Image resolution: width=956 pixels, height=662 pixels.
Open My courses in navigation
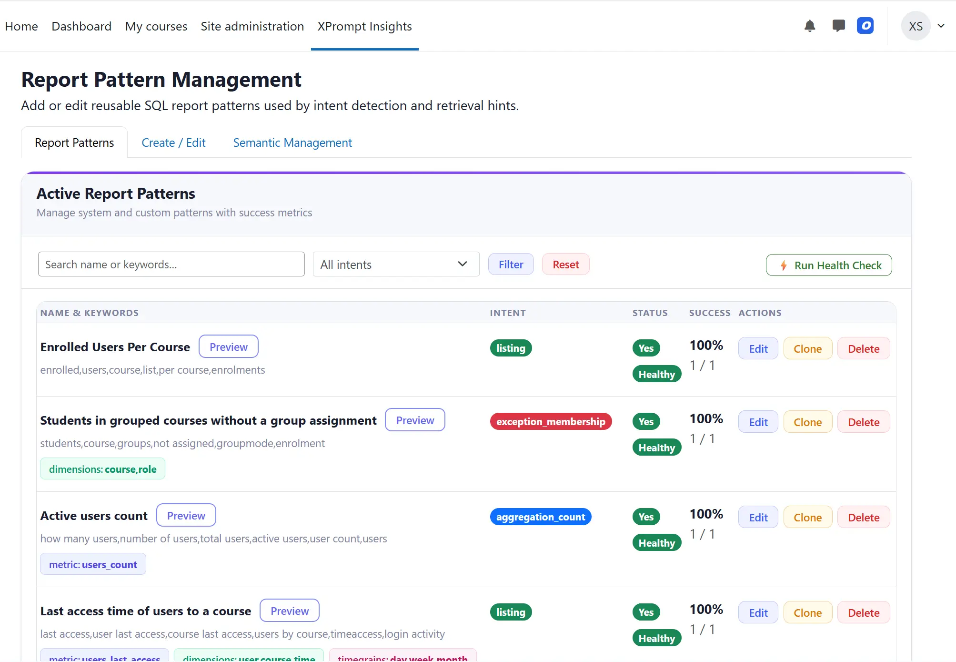[156, 26]
